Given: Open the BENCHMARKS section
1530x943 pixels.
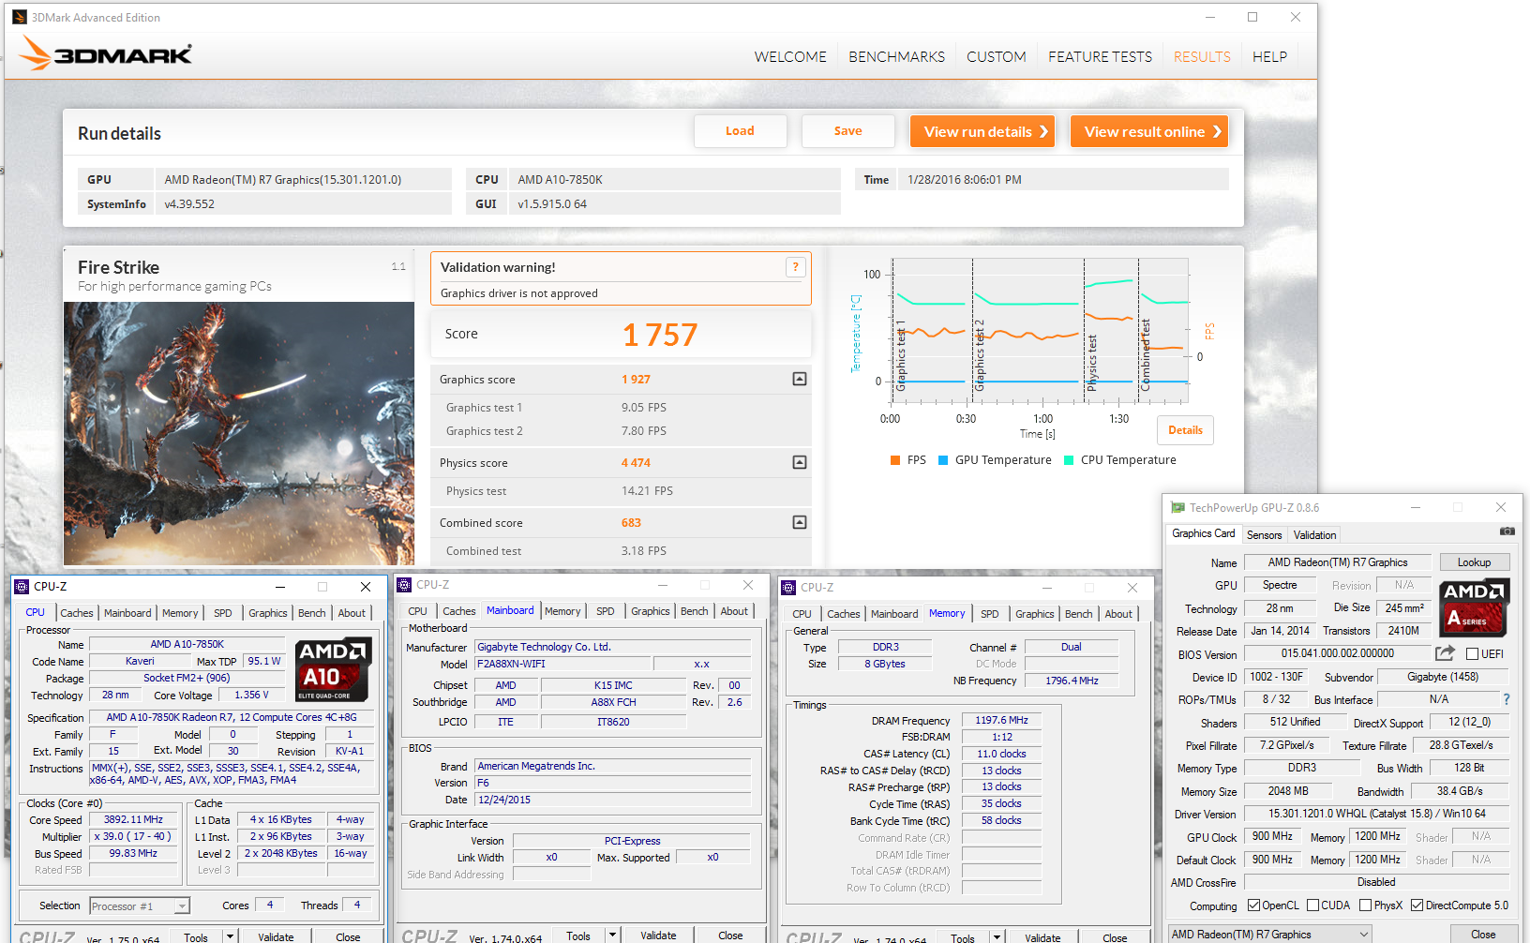Looking at the screenshot, I should point(896,57).
